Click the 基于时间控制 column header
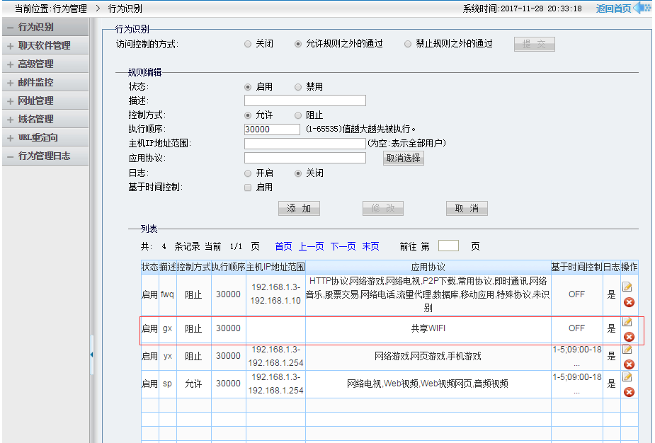The image size is (655, 443). pyautogui.click(x=576, y=267)
